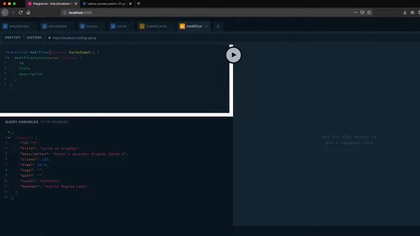Open the browser library icon
Viewport: 420px width, 236px height.
point(413,12)
